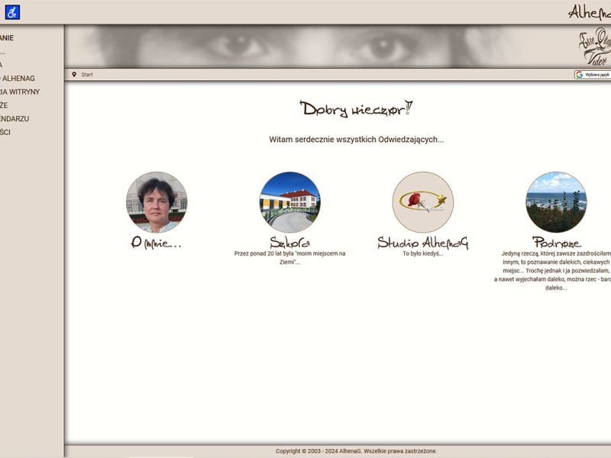Open the portrait photo above O mnie
Image resolution: width=611 pixels, height=458 pixels.
157,202
